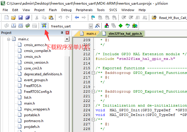Insert or remove bookmark flag icon

(x=93, y=18)
